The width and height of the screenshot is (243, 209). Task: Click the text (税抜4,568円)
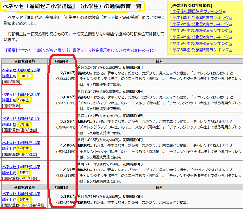click(x=66, y=176)
